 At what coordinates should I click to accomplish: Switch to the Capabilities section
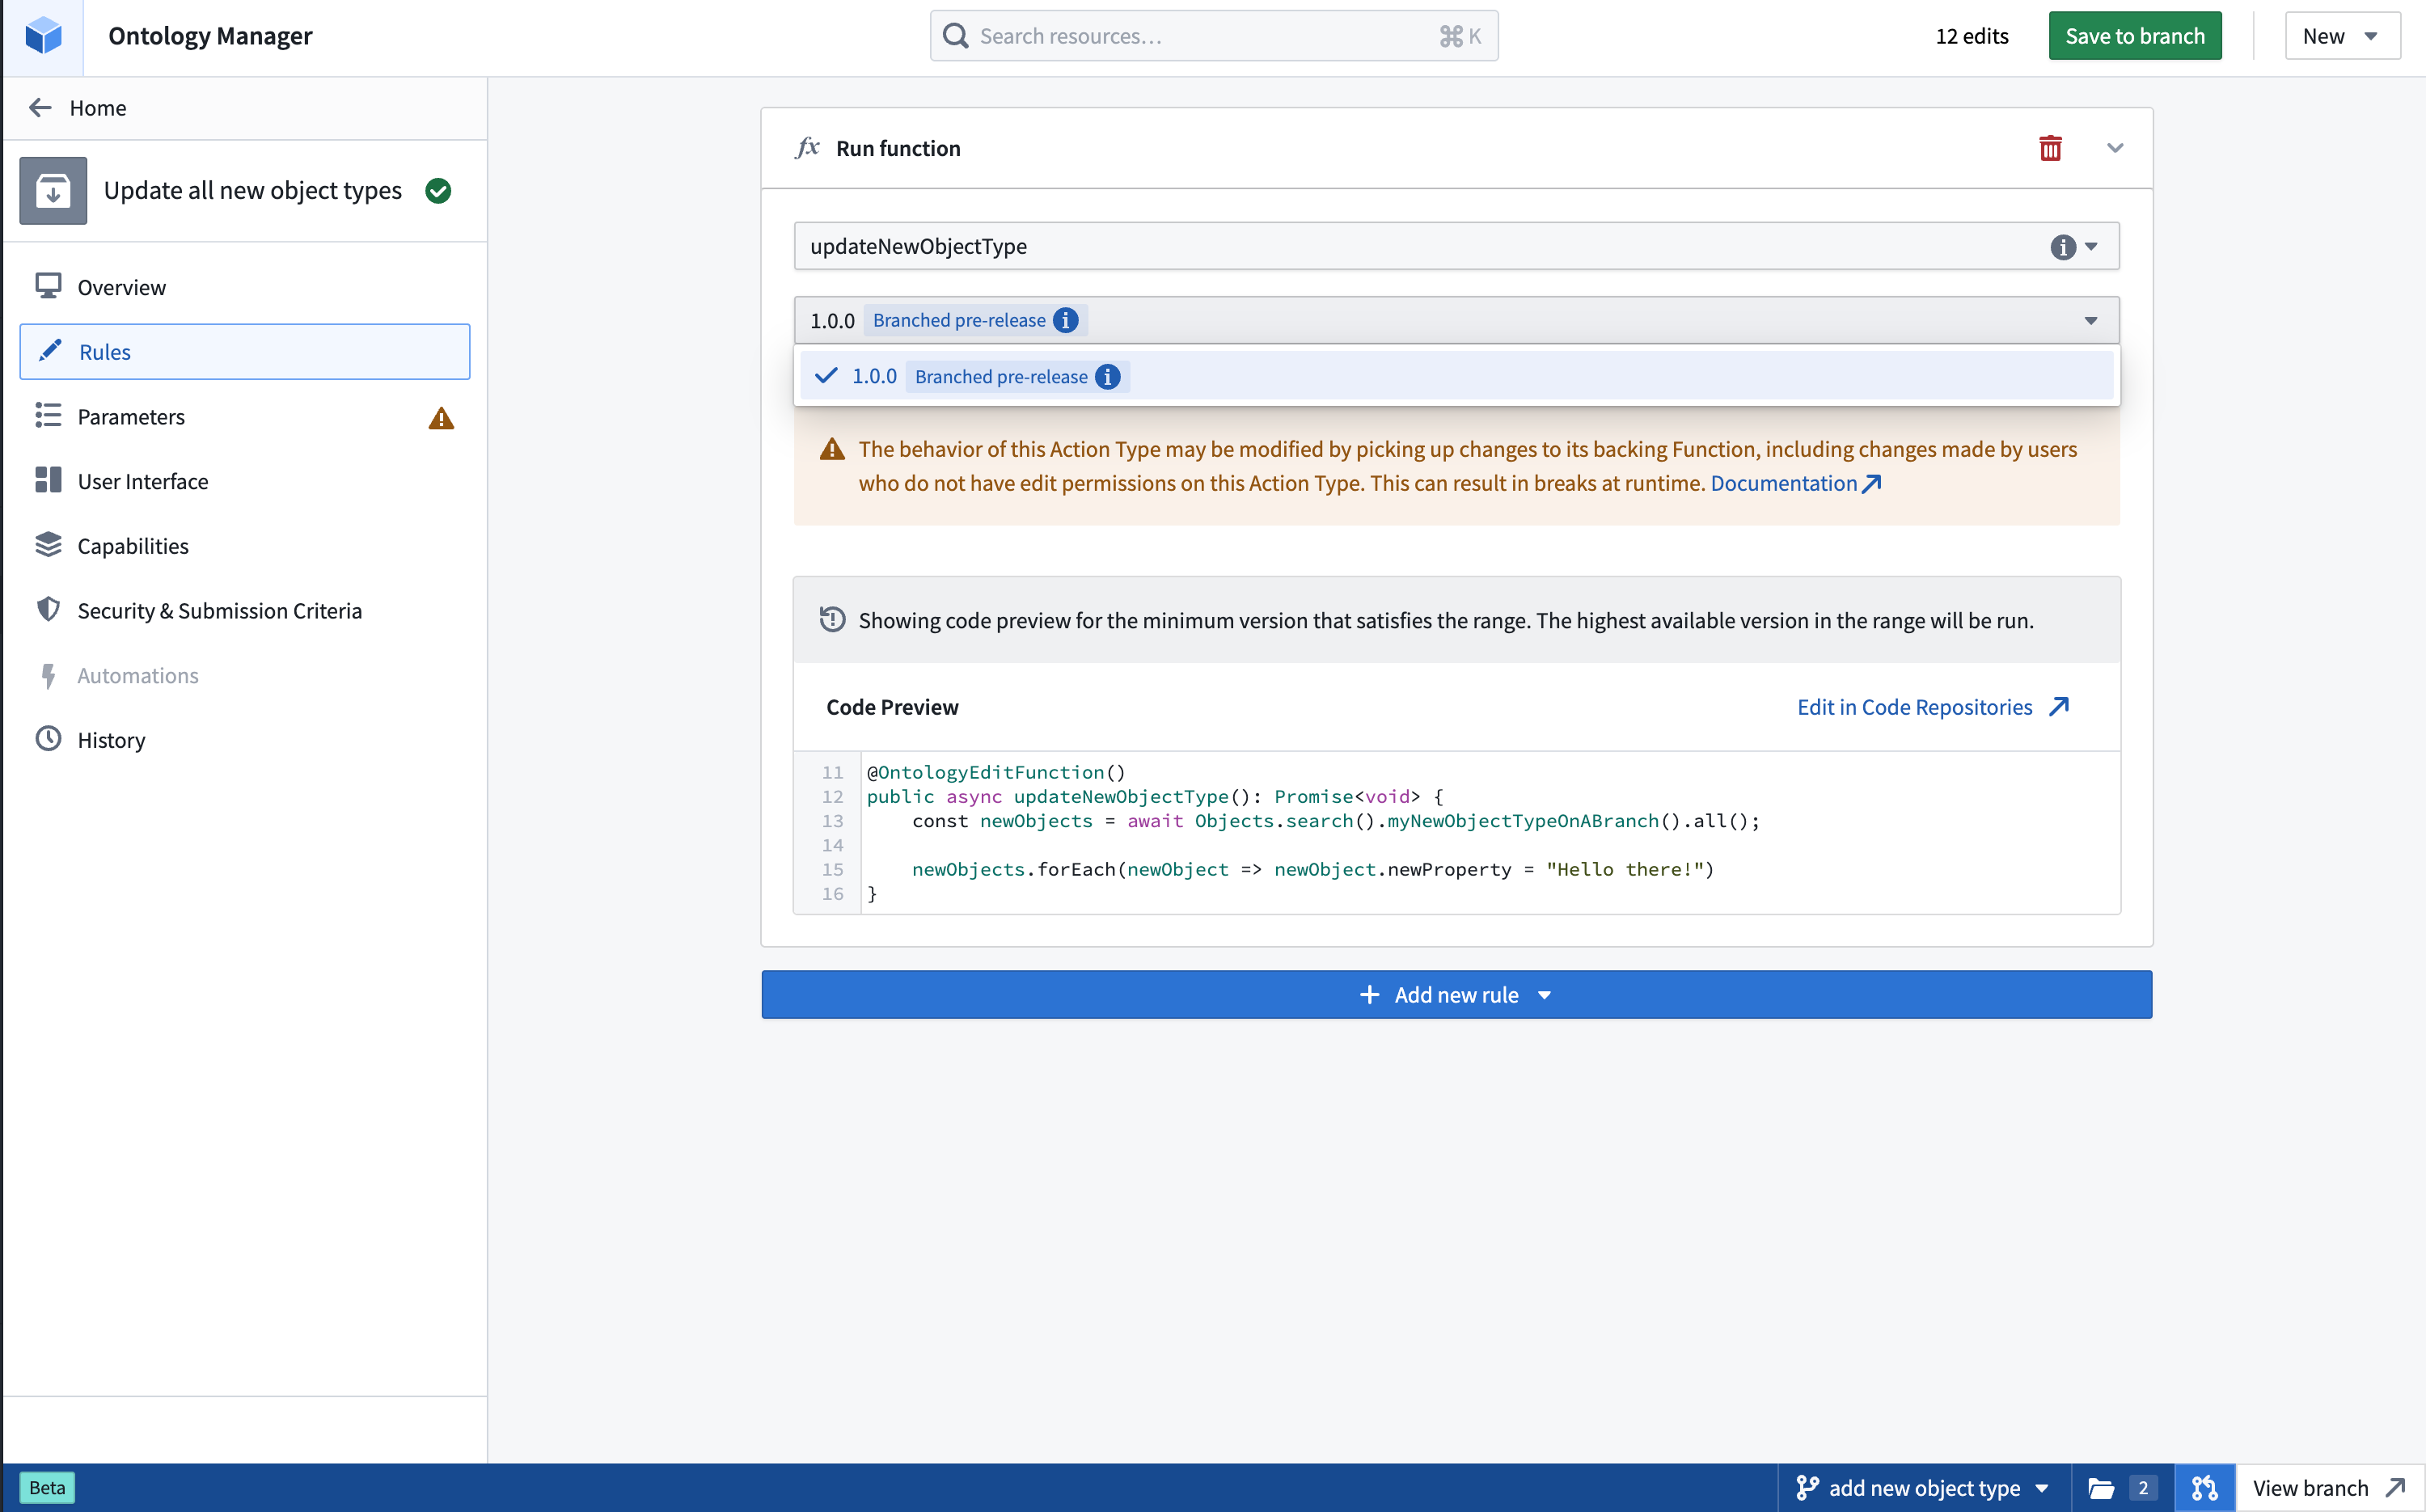[x=133, y=546]
